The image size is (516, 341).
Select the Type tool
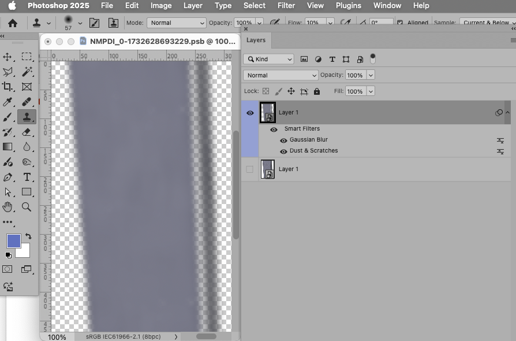click(27, 177)
